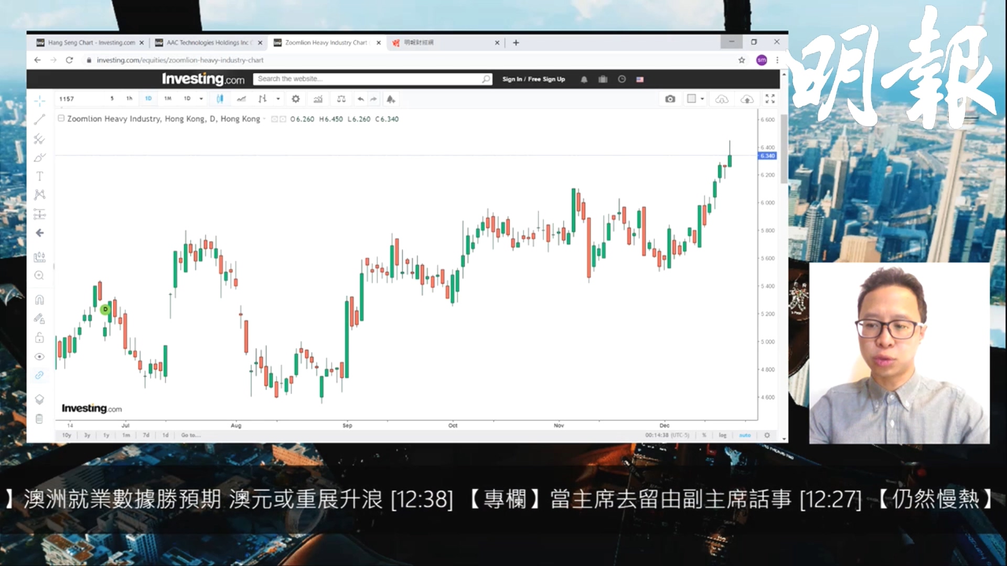
Task: Open bottom-right chart settings gear
Action: (767, 435)
